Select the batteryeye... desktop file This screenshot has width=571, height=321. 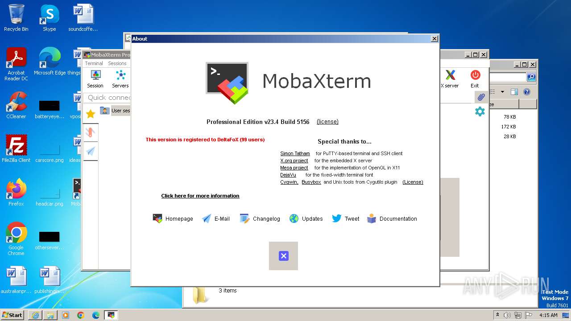click(x=50, y=109)
